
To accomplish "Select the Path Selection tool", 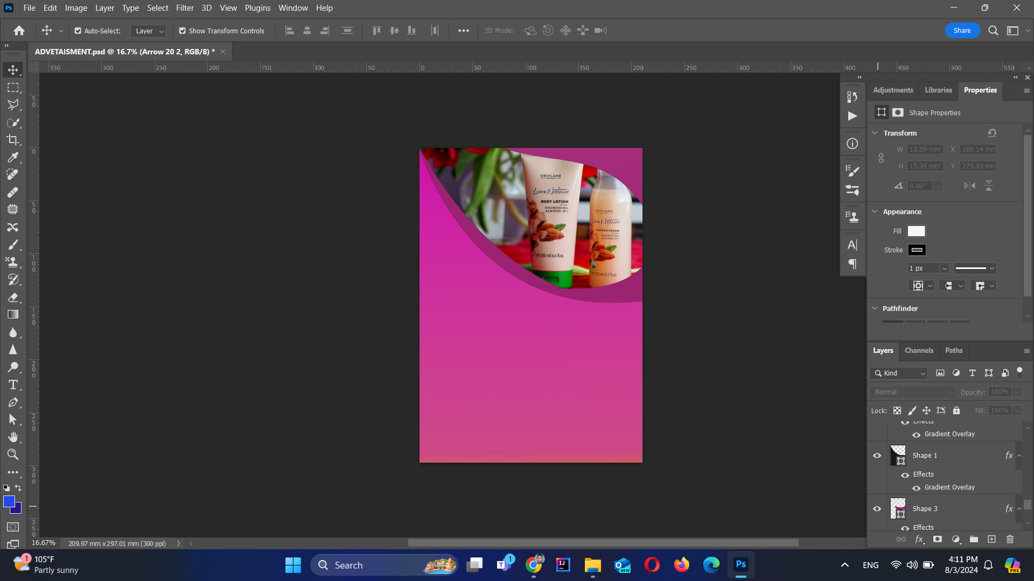I will tap(13, 420).
